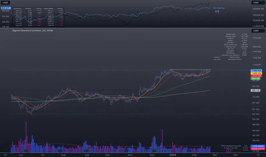Click the earnings E marker near December
The image size is (266, 157).
tap(154, 150)
